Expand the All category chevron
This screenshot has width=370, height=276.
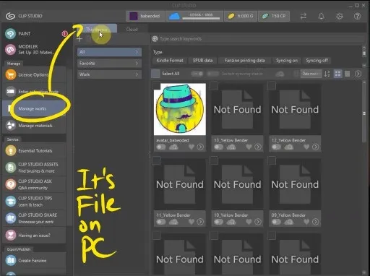[137, 52]
